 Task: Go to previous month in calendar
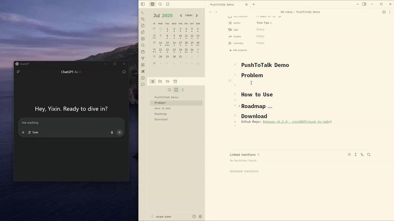click(181, 15)
